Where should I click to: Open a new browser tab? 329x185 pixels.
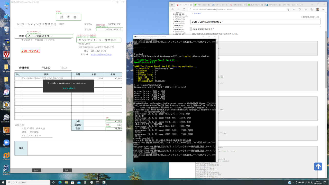click(x=302, y=5)
